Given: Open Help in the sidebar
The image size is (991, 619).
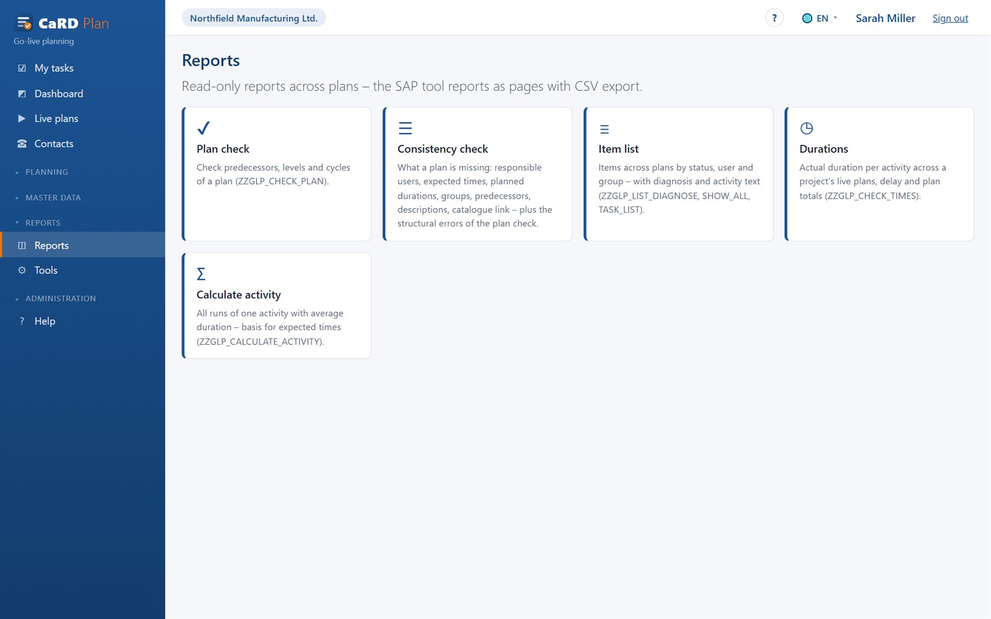Looking at the screenshot, I should [x=82, y=321].
